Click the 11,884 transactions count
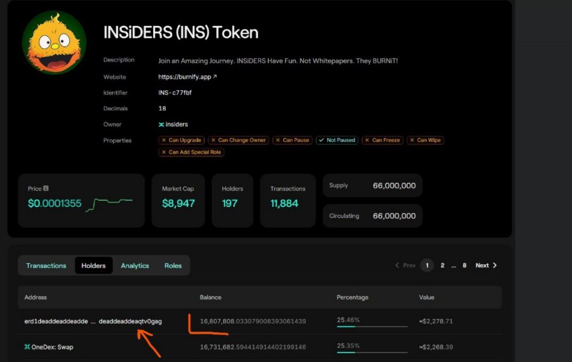 click(284, 203)
